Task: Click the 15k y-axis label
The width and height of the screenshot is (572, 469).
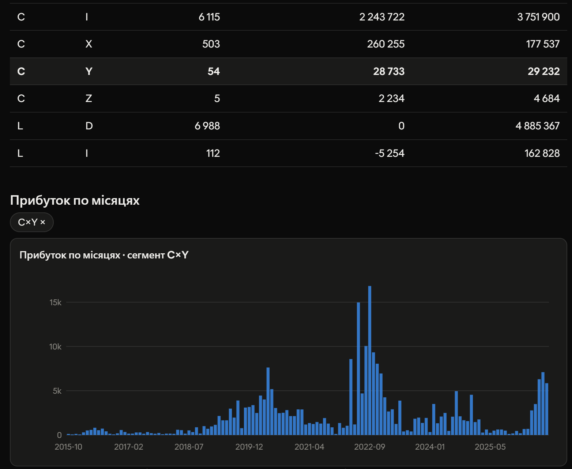Action: pos(56,302)
